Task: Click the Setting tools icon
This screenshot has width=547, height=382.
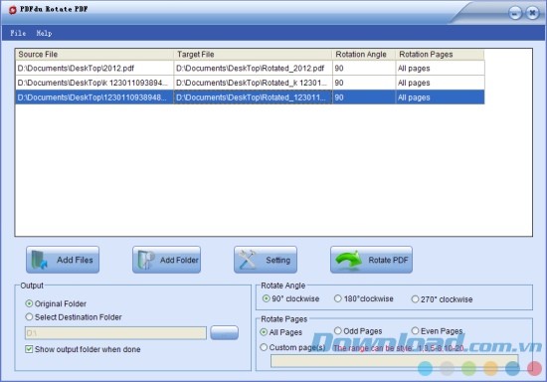Action: 248,260
